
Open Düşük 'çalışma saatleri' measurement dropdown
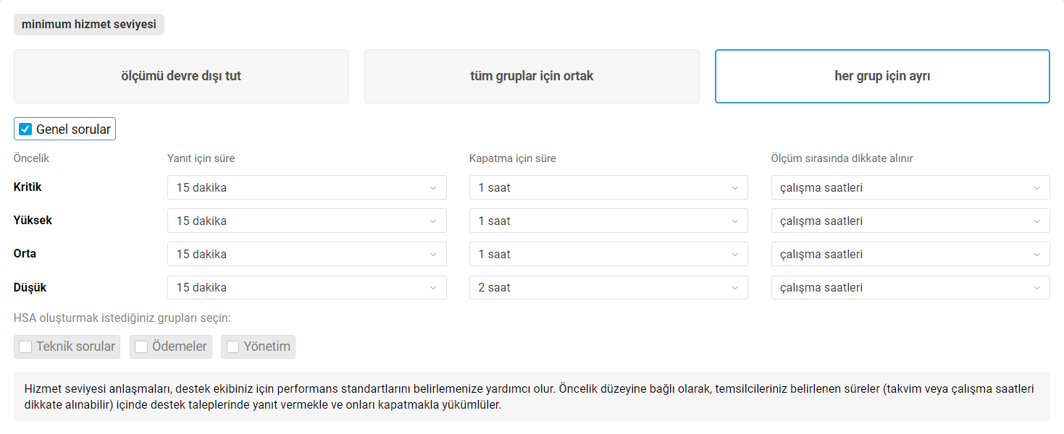tap(910, 287)
